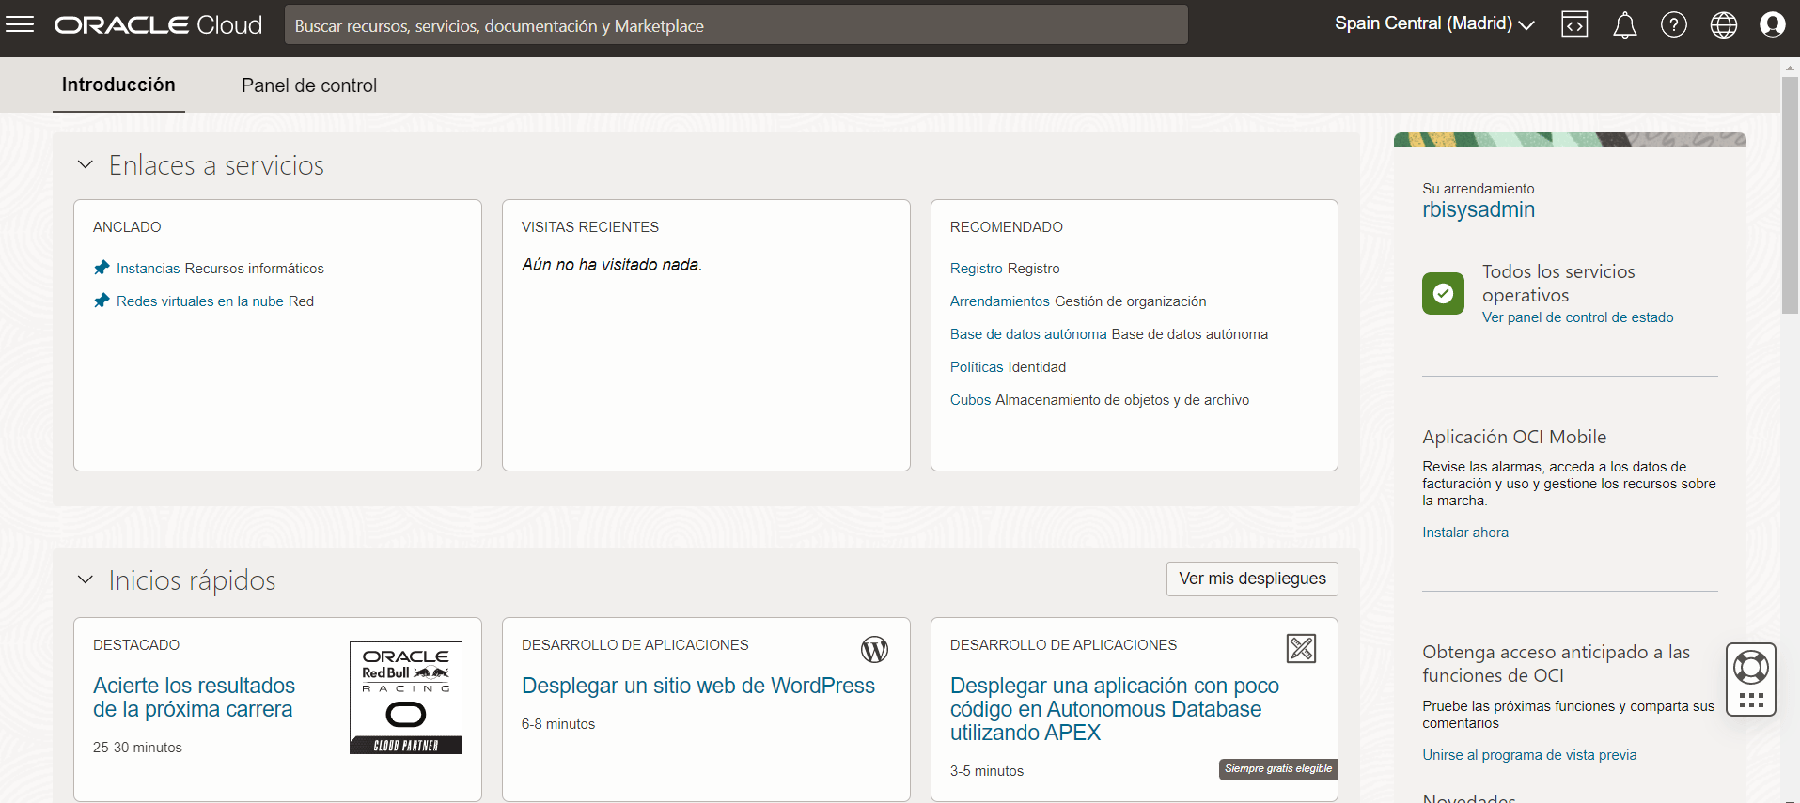1800x803 pixels.
Task: Click the APEX low-code application icon
Action: 1301,648
